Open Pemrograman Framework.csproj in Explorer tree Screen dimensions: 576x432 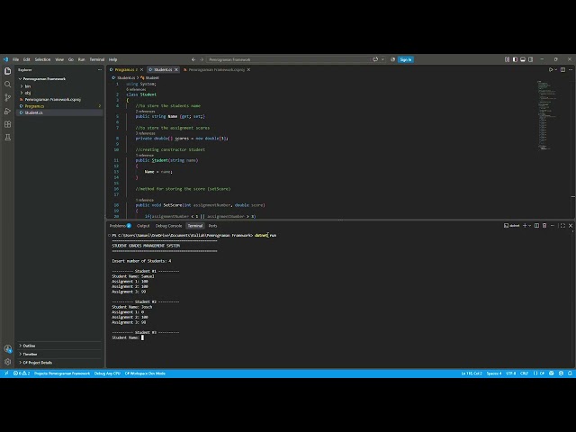[x=58, y=100]
